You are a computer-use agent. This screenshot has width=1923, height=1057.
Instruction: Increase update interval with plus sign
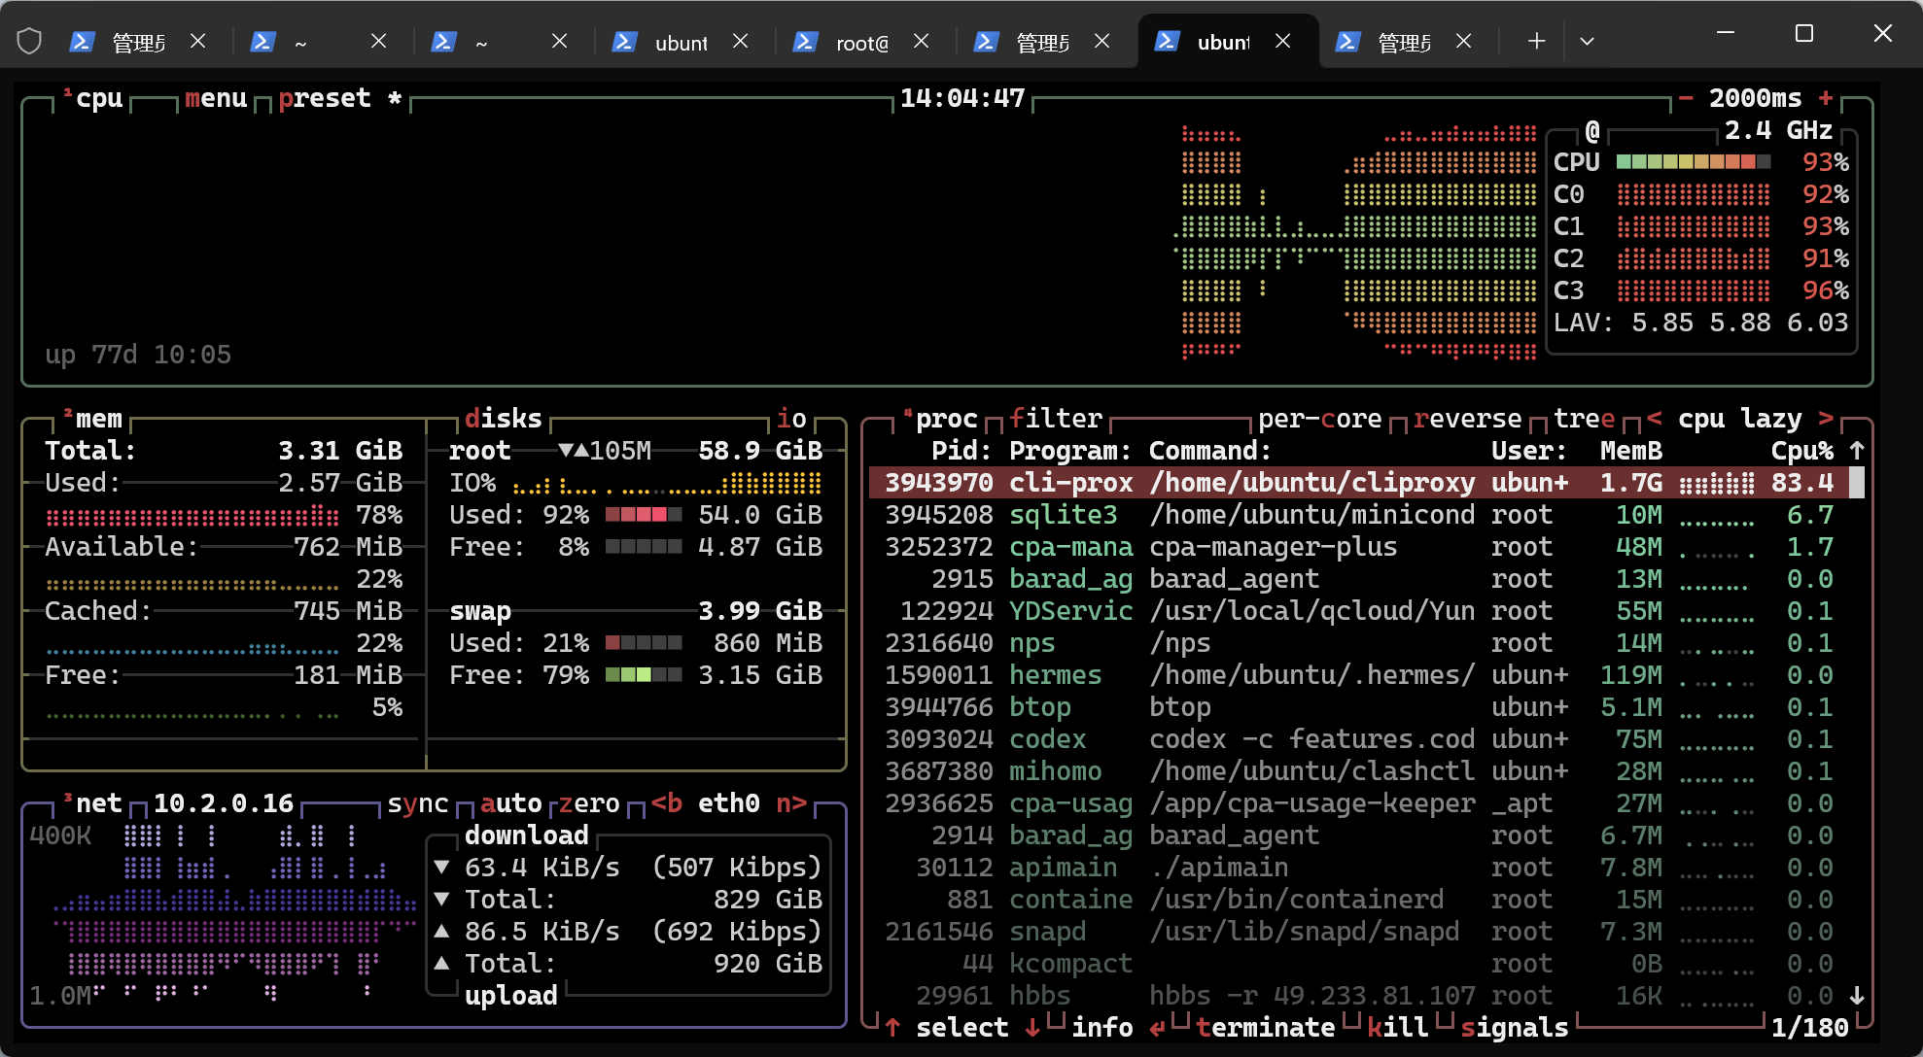tap(1826, 98)
